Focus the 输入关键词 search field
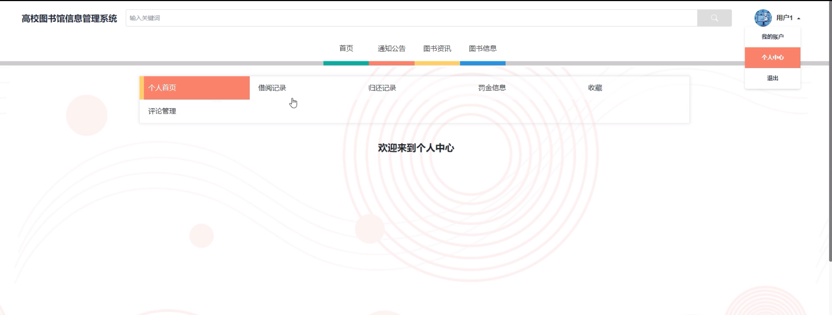Screen dimensions: 832x315 click(x=411, y=18)
